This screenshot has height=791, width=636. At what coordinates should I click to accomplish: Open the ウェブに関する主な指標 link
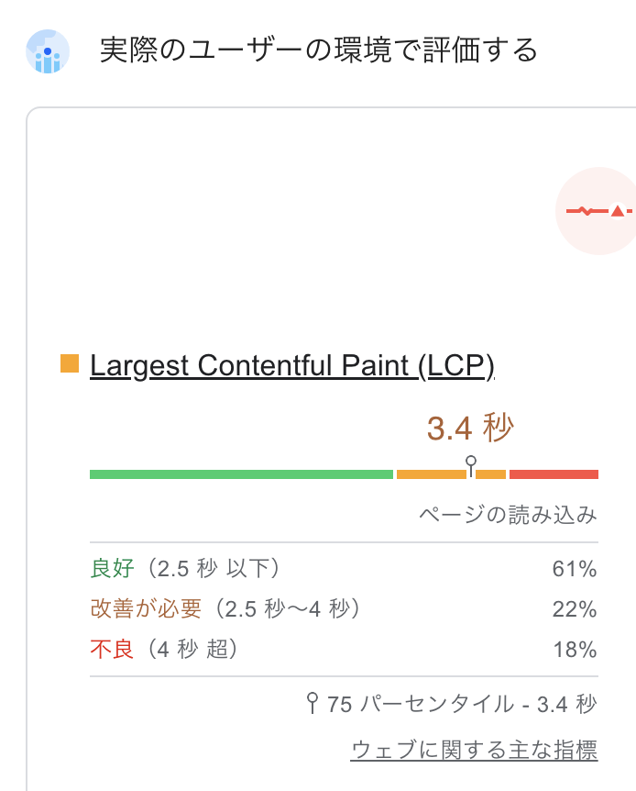474,750
